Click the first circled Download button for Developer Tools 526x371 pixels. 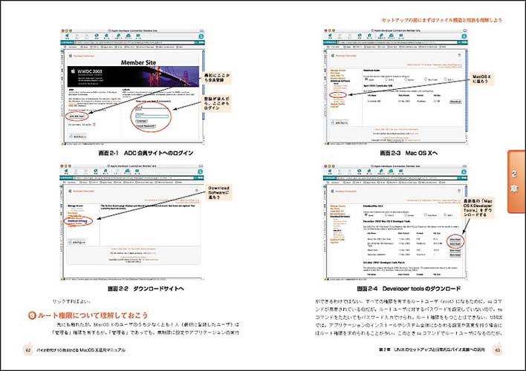click(454, 240)
